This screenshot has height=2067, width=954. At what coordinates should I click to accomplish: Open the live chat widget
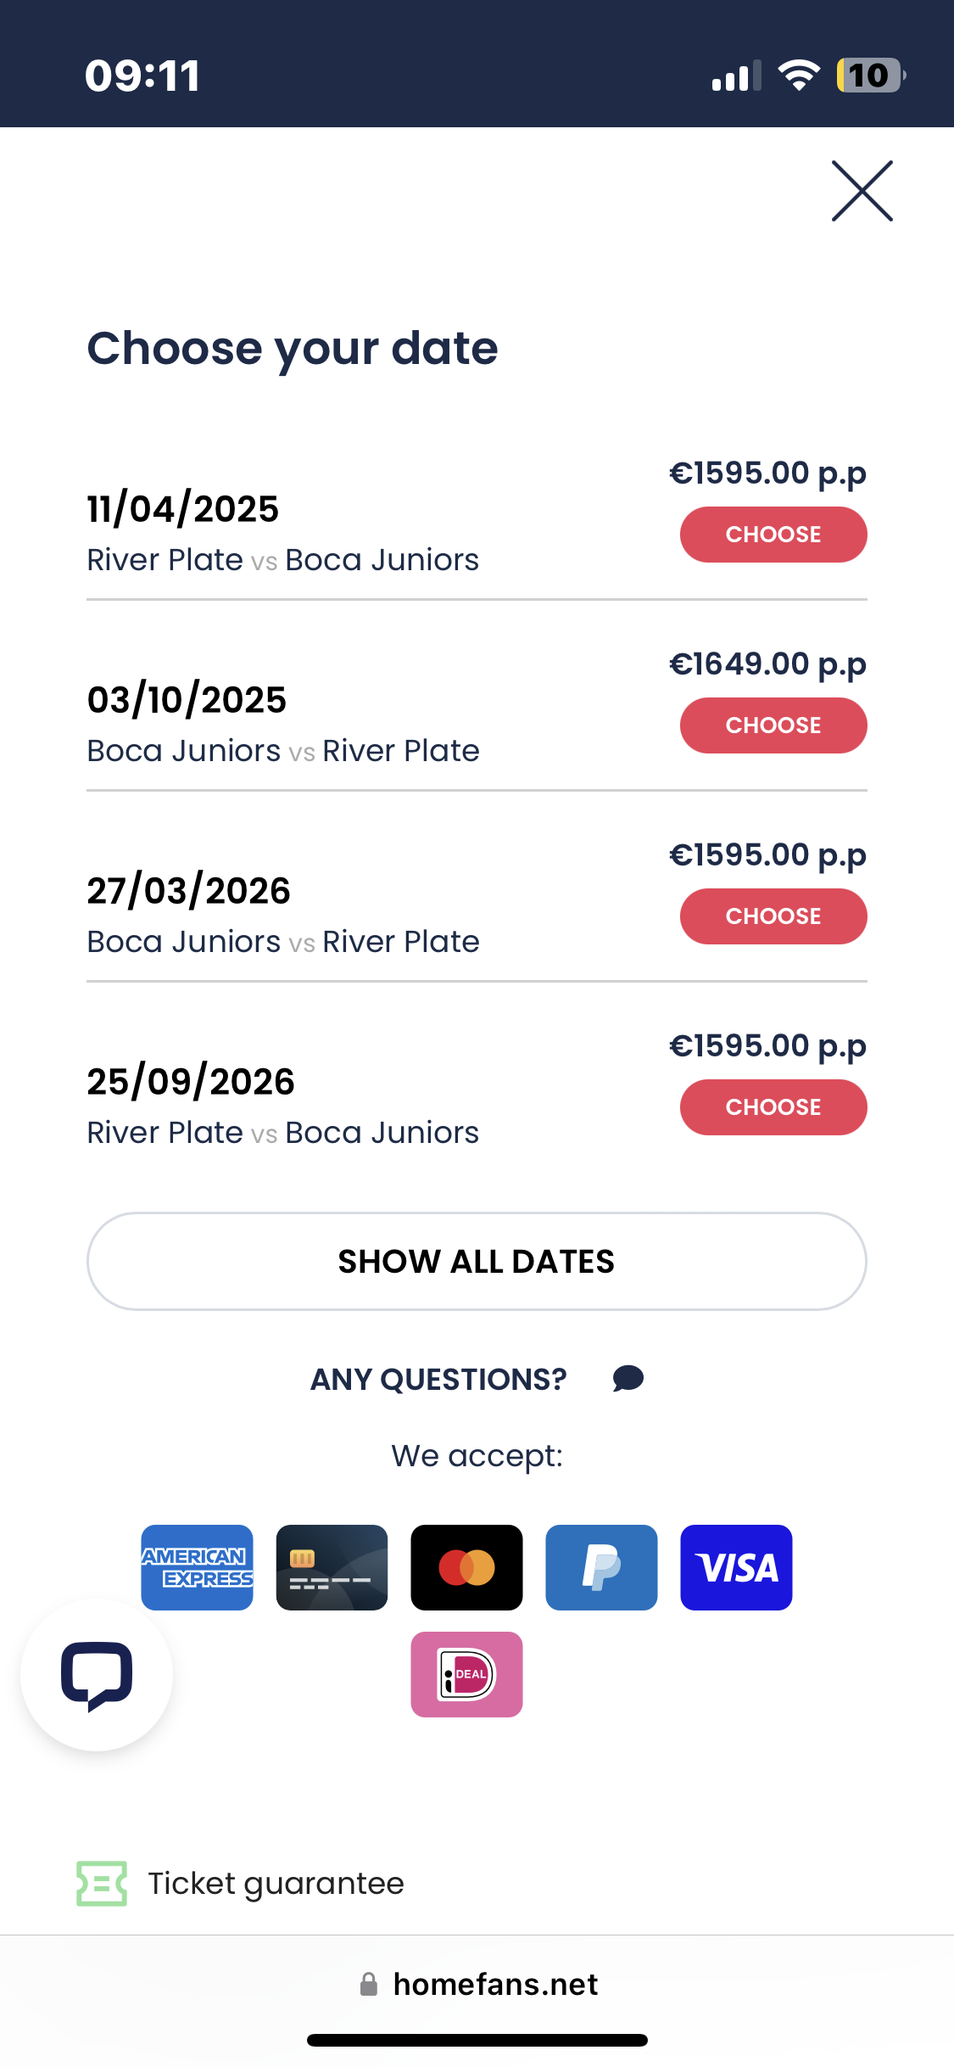pos(97,1675)
